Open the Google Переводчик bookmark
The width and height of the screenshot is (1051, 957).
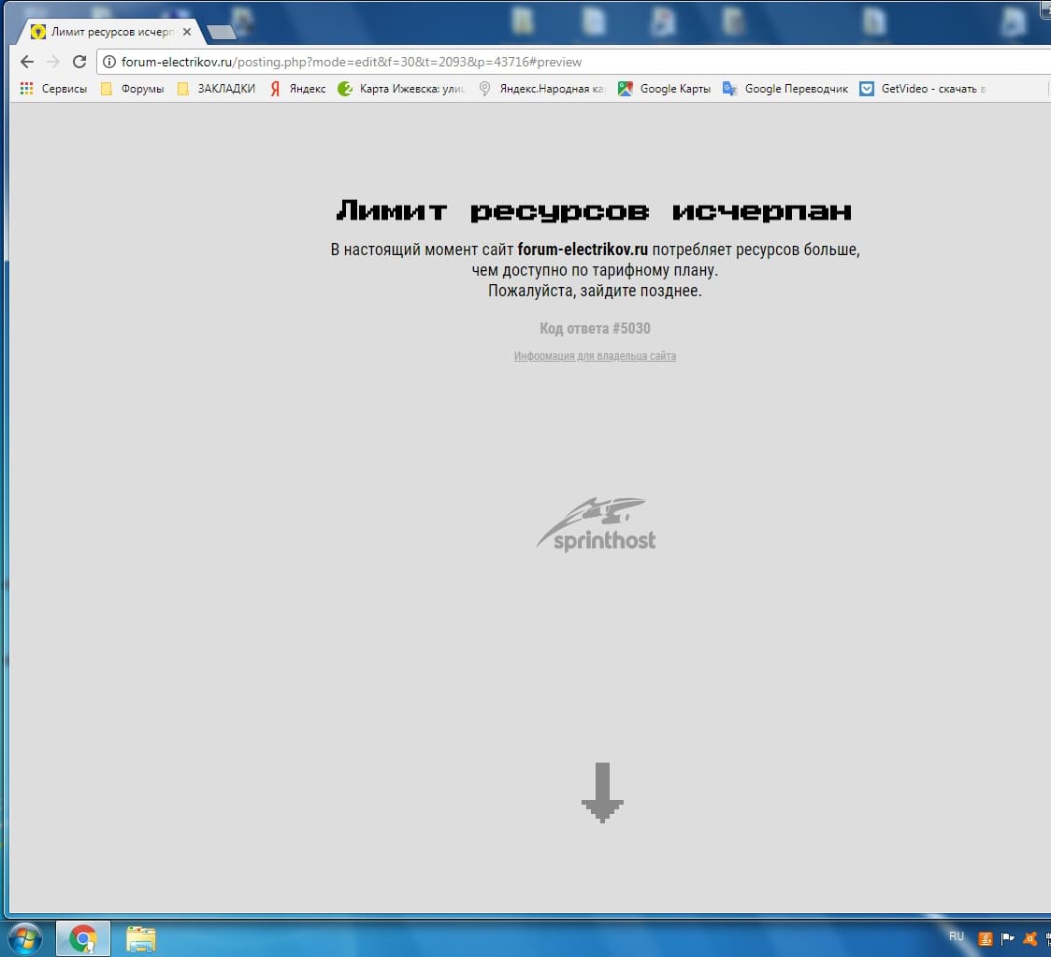[785, 89]
